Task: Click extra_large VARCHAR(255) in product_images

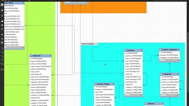Action: pyautogui.click(x=104, y=95)
